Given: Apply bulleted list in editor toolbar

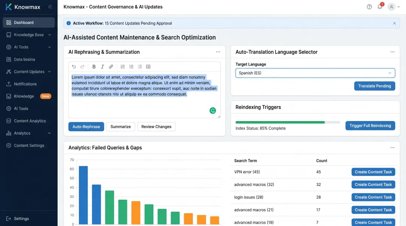Looking at the screenshot, I should pos(131,67).
